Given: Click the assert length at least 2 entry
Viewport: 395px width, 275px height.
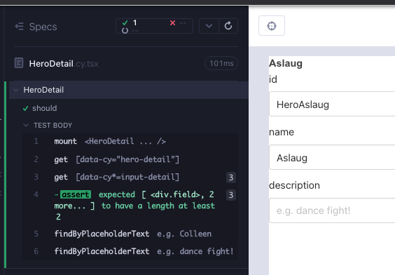Looking at the screenshot, I should click(x=130, y=206).
